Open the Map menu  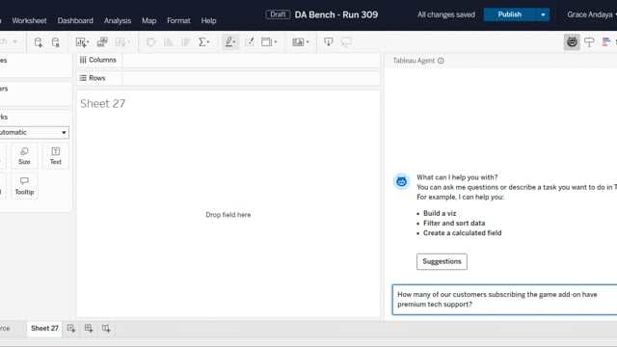click(148, 20)
